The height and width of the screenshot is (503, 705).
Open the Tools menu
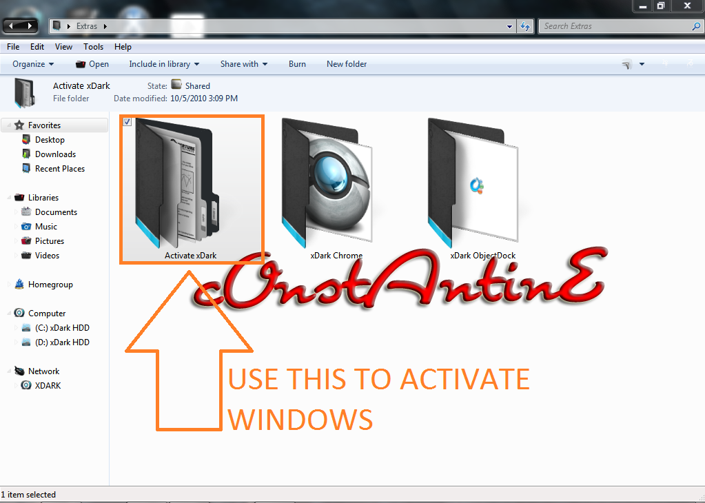93,47
